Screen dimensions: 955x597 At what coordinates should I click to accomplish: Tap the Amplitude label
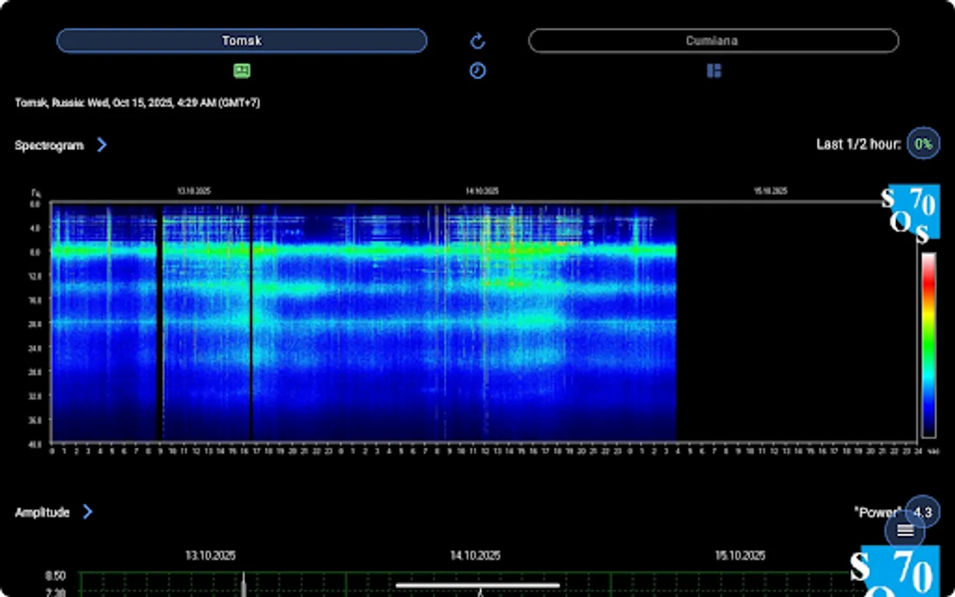pyautogui.click(x=42, y=512)
